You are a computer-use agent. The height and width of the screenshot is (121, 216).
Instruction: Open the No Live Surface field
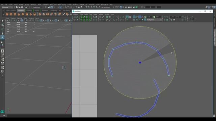pyautogui.click(x=106, y=7)
